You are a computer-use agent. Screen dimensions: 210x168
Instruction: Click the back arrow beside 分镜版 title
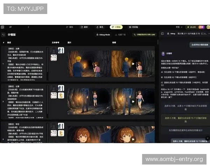(3, 35)
